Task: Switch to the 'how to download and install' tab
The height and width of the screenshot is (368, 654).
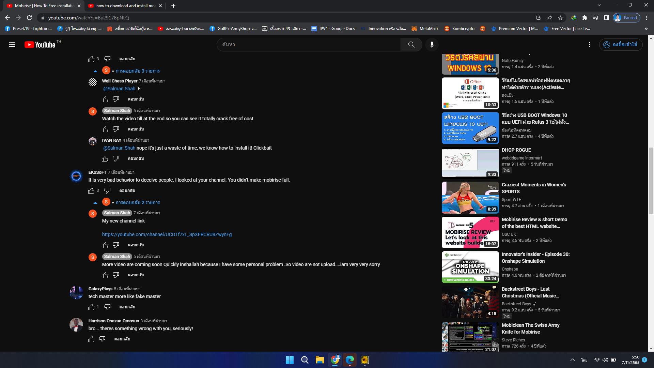Action: point(125,6)
